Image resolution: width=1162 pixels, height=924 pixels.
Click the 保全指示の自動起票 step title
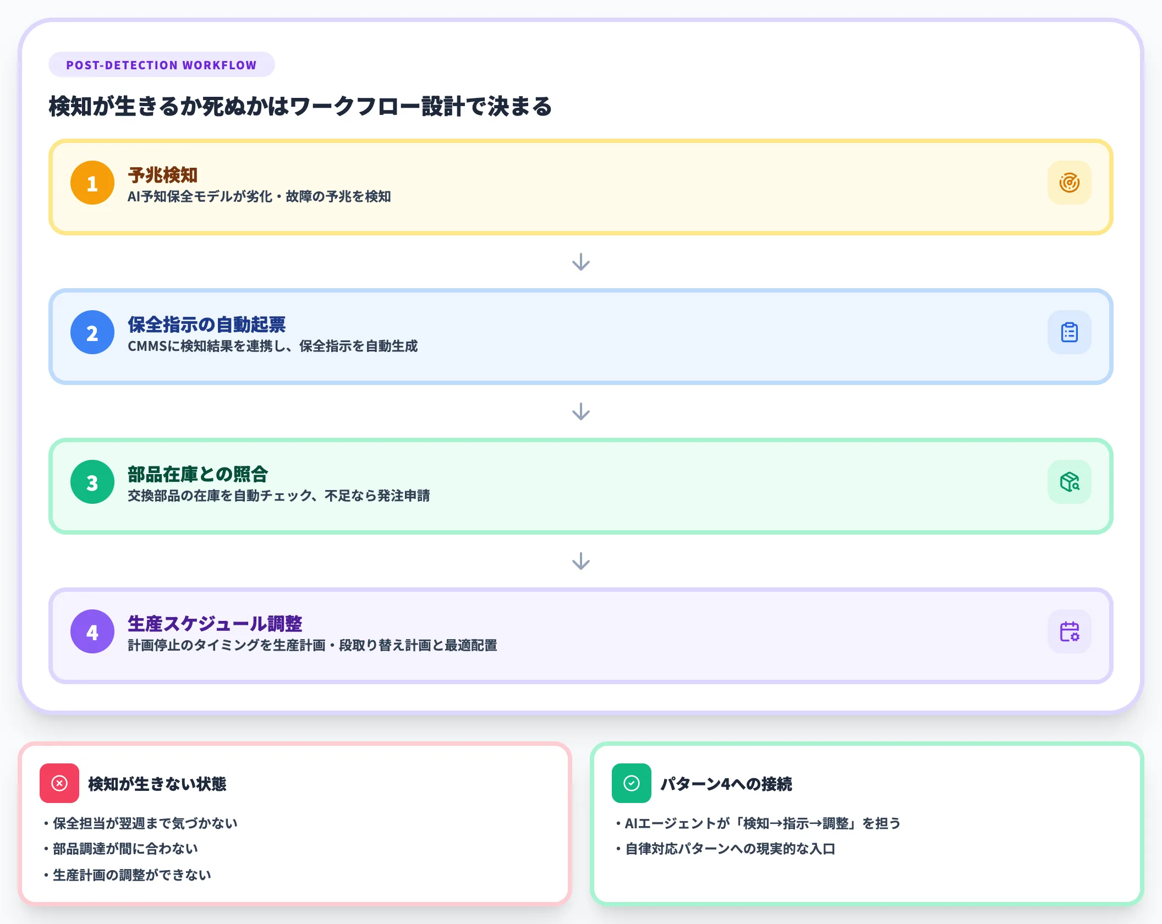(x=207, y=324)
